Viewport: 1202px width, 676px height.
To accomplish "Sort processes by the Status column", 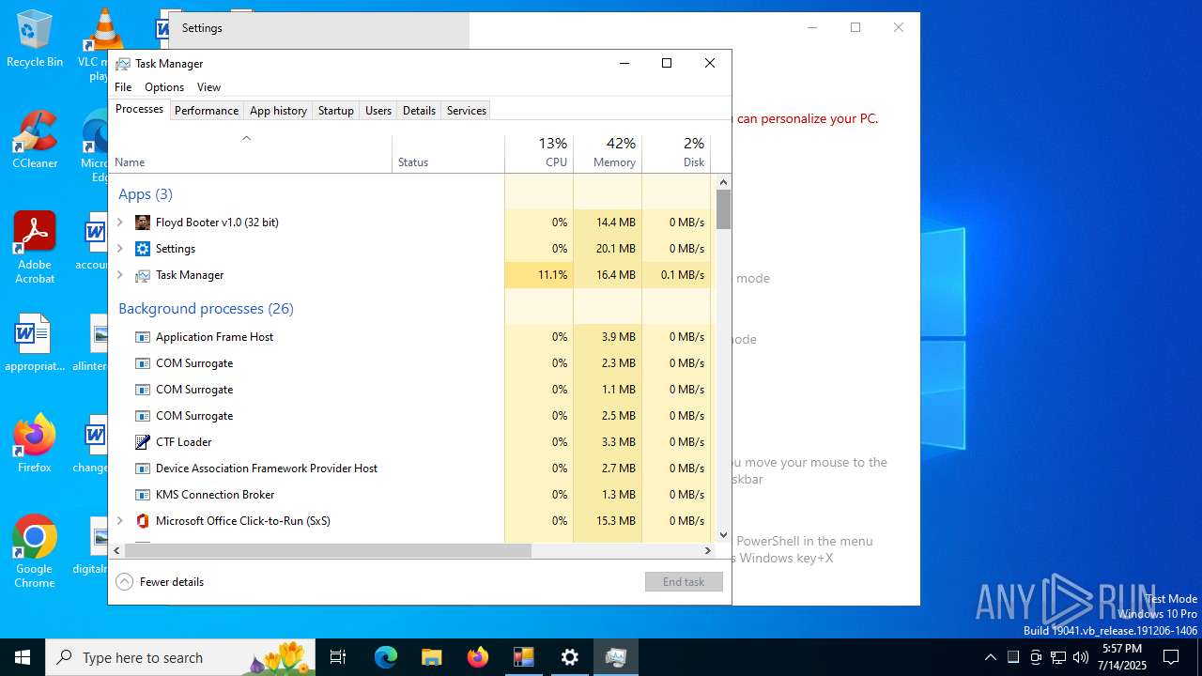I will coord(448,154).
